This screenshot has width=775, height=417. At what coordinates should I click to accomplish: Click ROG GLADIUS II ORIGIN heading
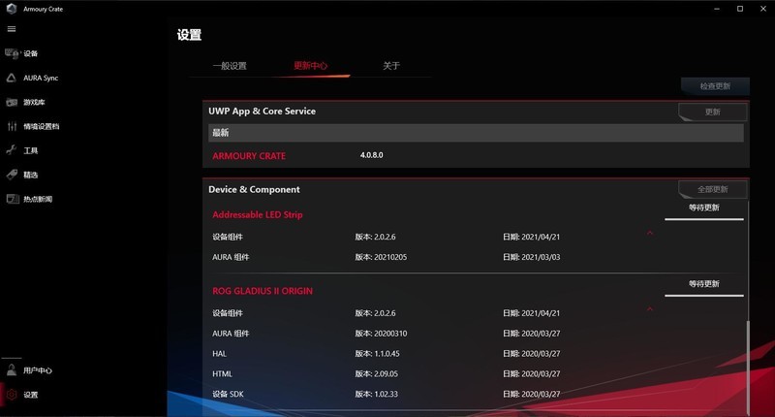[263, 291]
